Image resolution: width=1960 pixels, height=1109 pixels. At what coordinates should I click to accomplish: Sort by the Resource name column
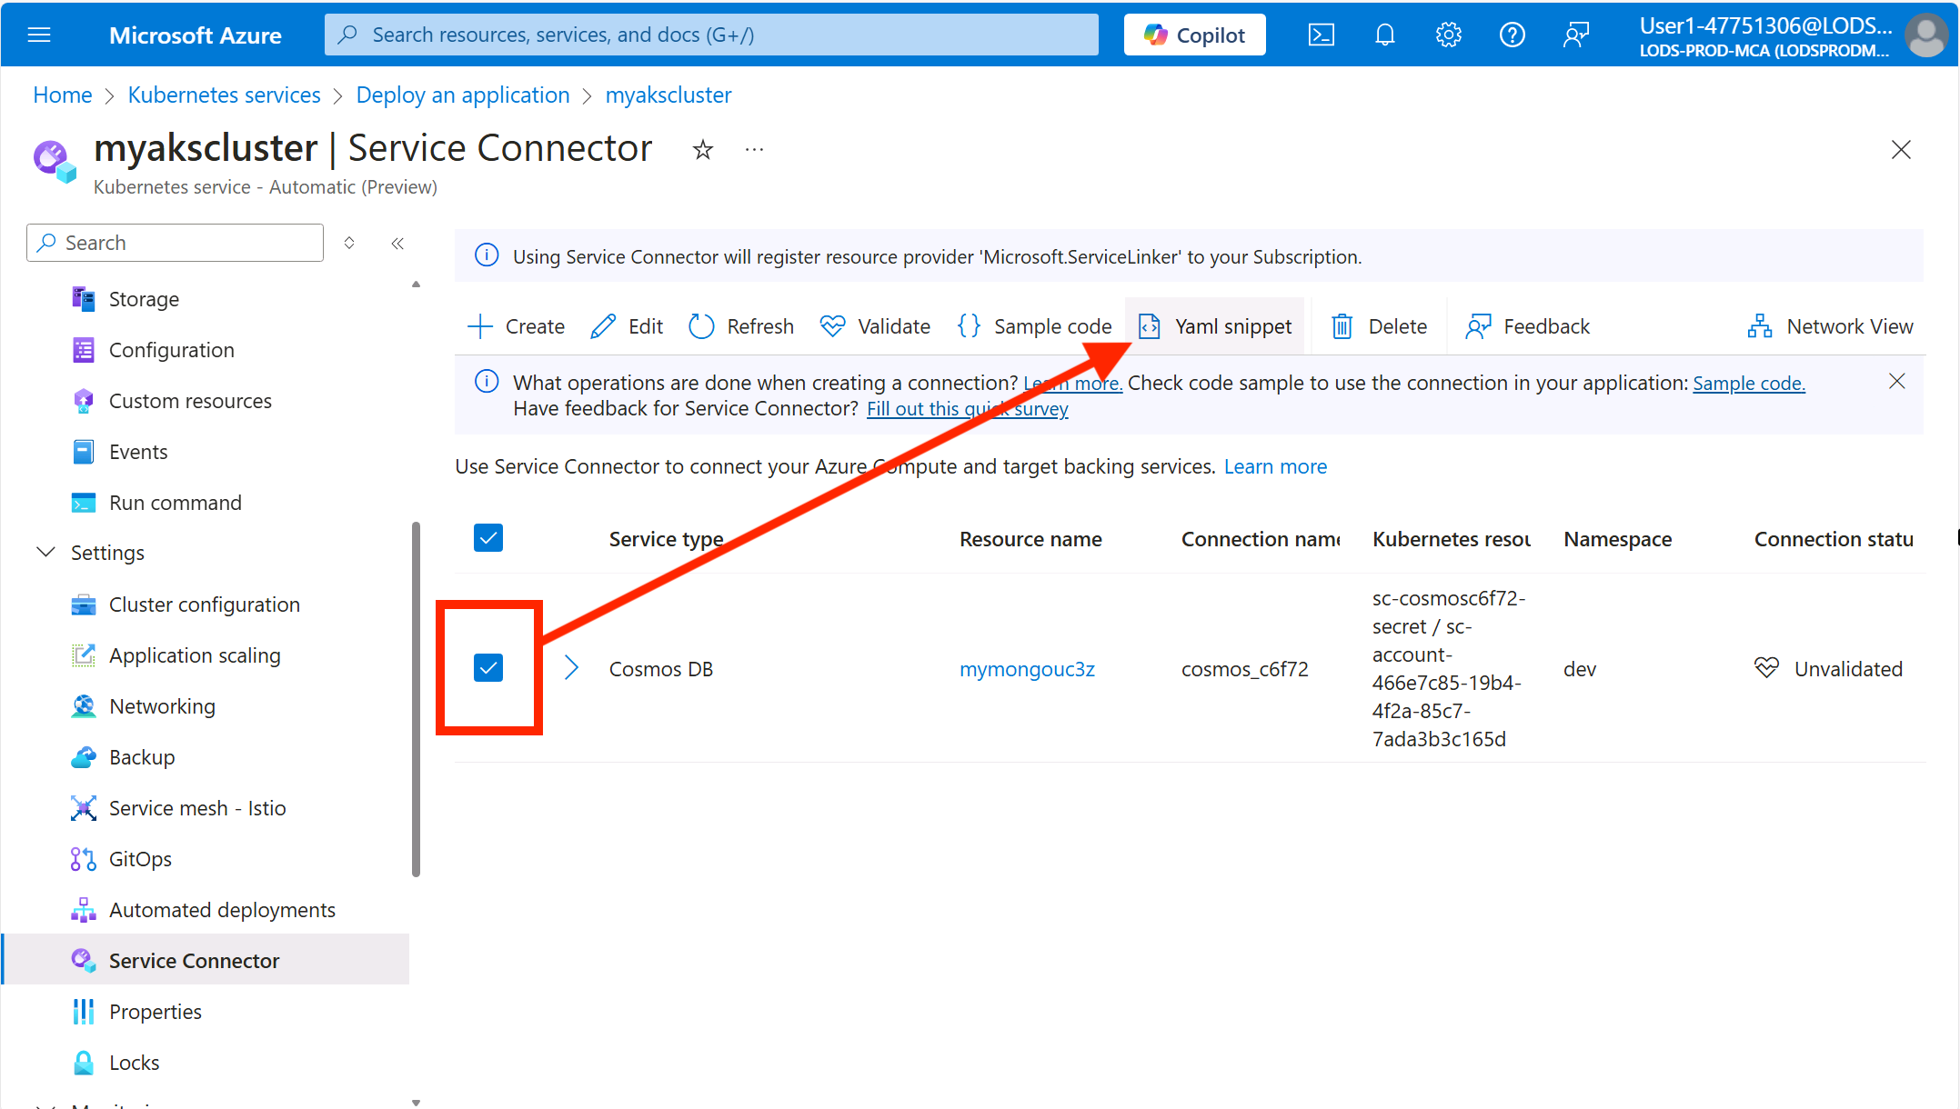click(1030, 539)
